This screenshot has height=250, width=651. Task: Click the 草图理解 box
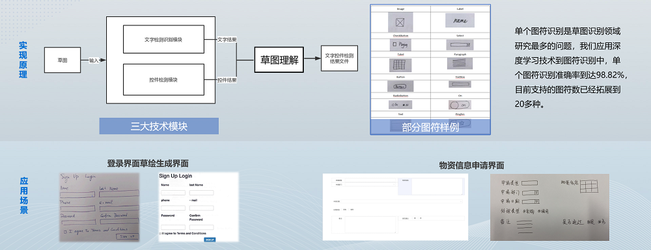(279, 59)
